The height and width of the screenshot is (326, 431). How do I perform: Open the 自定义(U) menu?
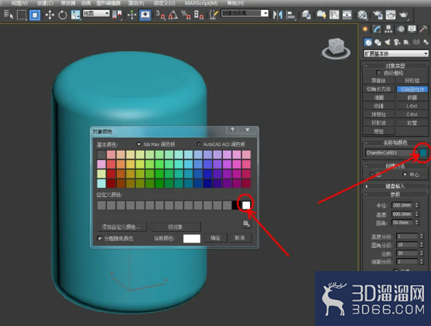(164, 3)
